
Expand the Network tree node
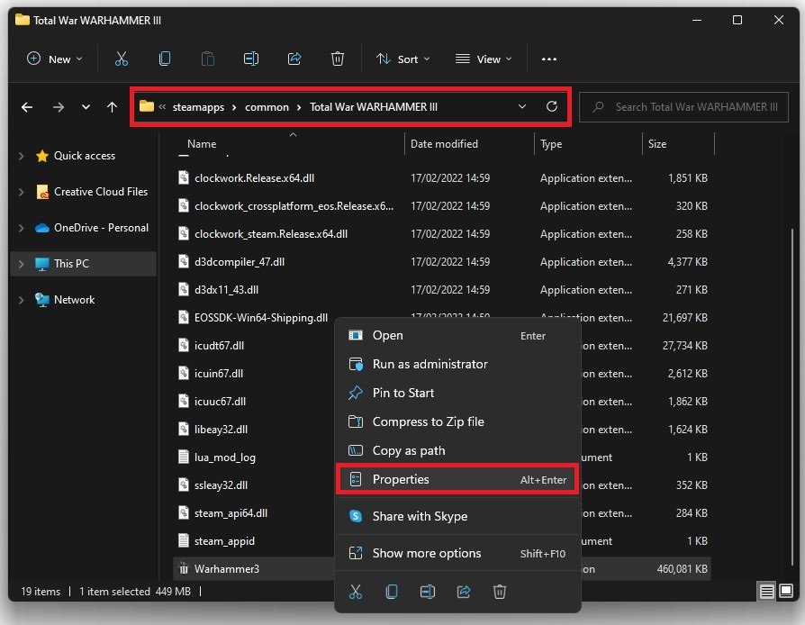click(21, 299)
